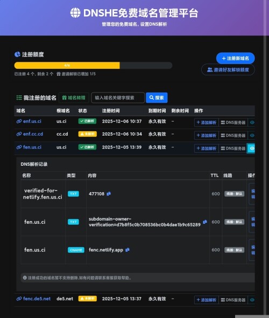Click the gift icon near 邀请解锁已增加 1/5
The height and width of the screenshot is (318, 269).
coord(59,74)
